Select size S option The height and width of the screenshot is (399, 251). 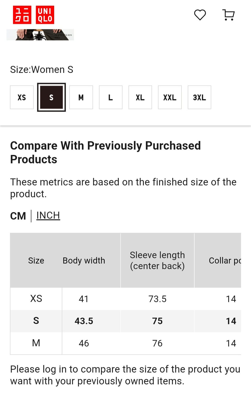point(51,97)
